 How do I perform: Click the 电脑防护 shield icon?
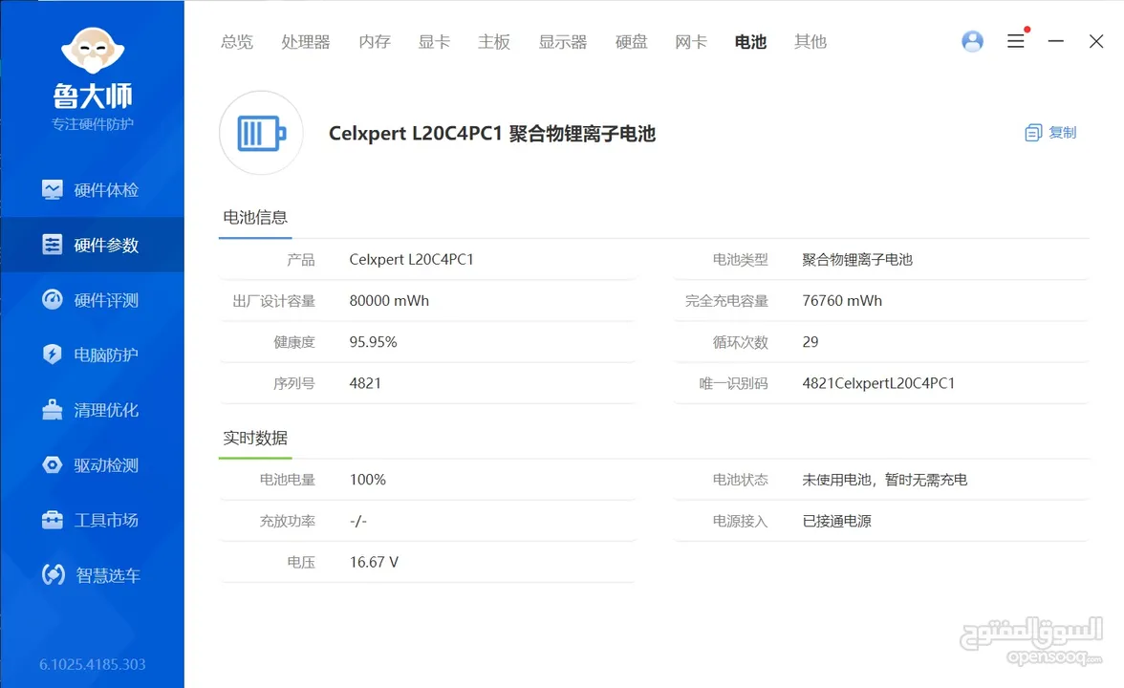coord(53,354)
